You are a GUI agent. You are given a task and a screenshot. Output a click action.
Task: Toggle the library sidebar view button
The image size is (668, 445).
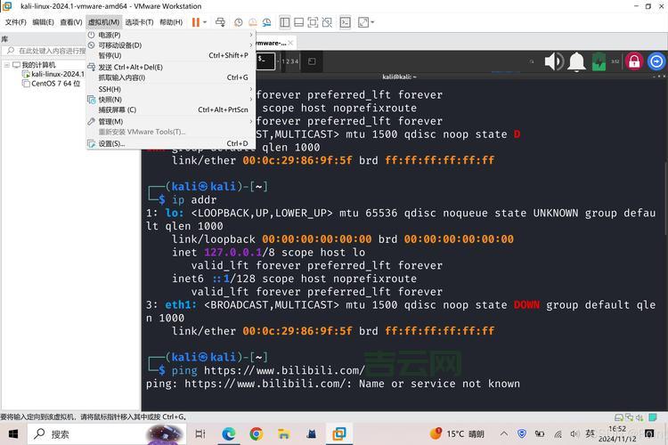285,21
